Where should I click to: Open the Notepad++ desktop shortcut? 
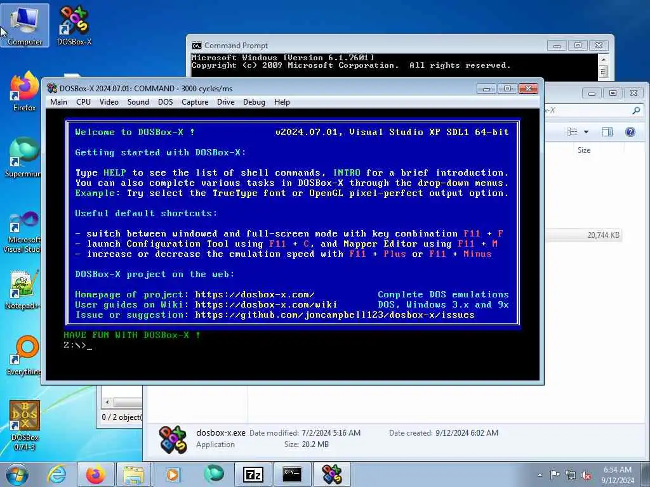[23, 290]
